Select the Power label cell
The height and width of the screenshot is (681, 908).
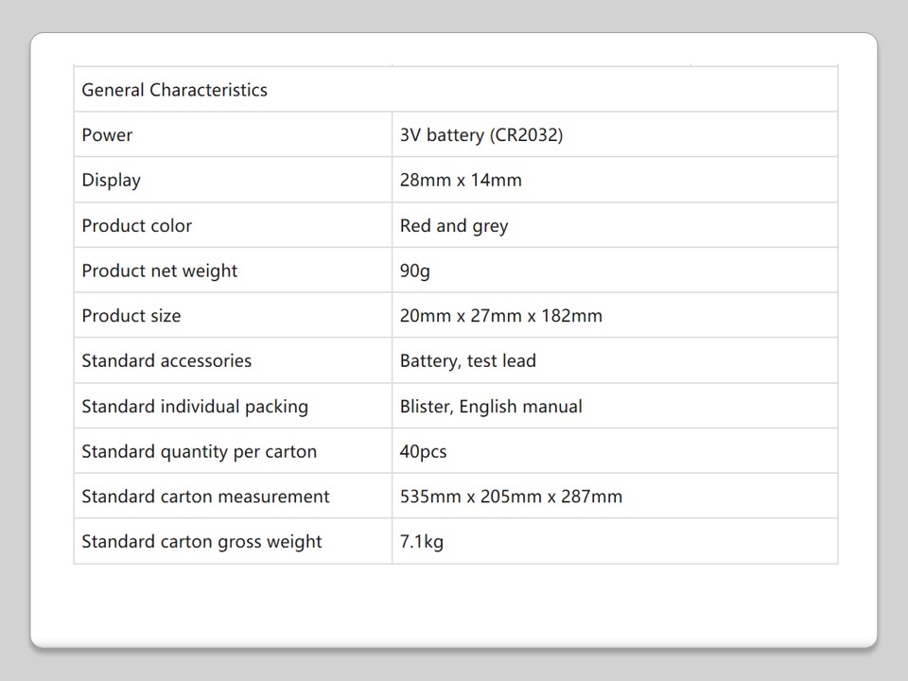pyautogui.click(x=107, y=134)
